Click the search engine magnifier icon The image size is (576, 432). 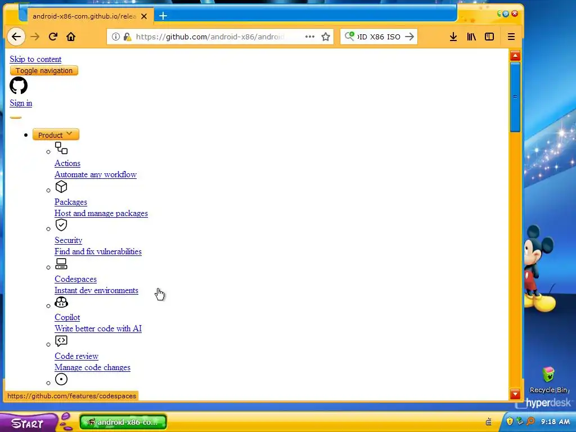click(x=349, y=36)
